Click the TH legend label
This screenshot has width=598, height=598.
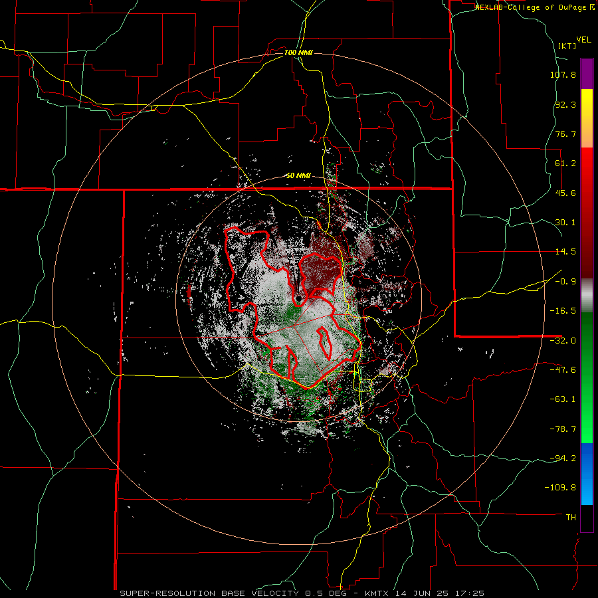pos(571,518)
